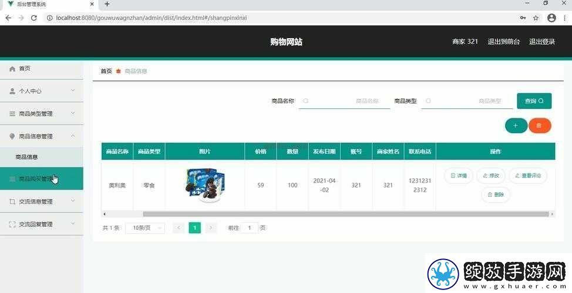
Task: Open the highlighted 商品购买管理 menu item
Action: (42, 179)
